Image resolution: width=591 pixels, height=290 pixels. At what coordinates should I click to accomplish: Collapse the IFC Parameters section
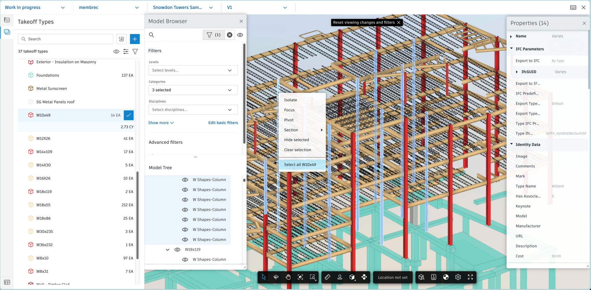tap(512, 49)
